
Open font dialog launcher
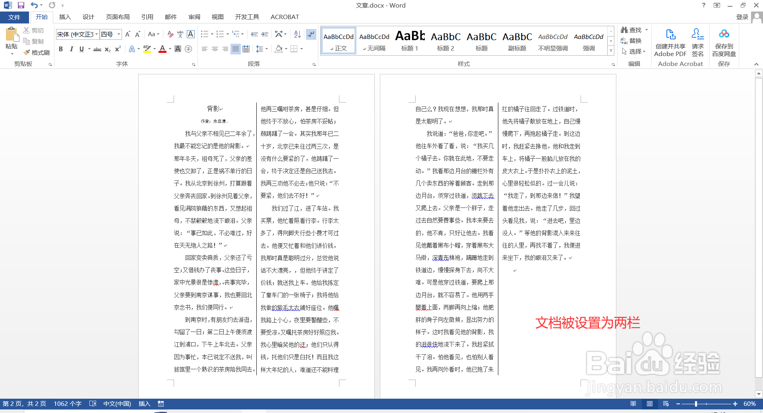(194, 64)
